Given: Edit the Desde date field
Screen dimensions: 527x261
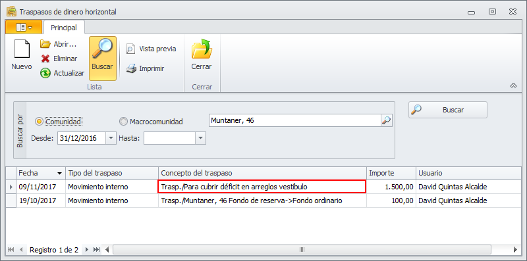Looking at the screenshot, I should coord(82,138).
